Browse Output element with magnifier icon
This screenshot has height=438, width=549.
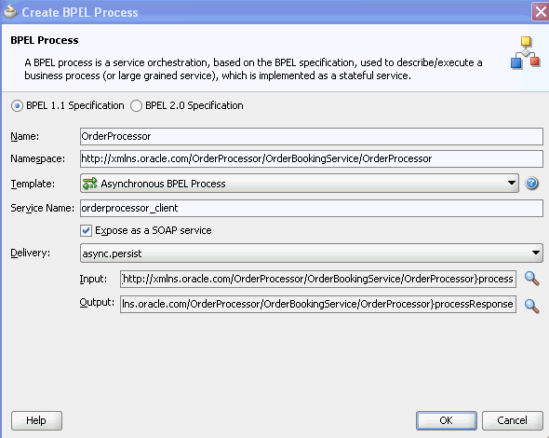point(532,306)
